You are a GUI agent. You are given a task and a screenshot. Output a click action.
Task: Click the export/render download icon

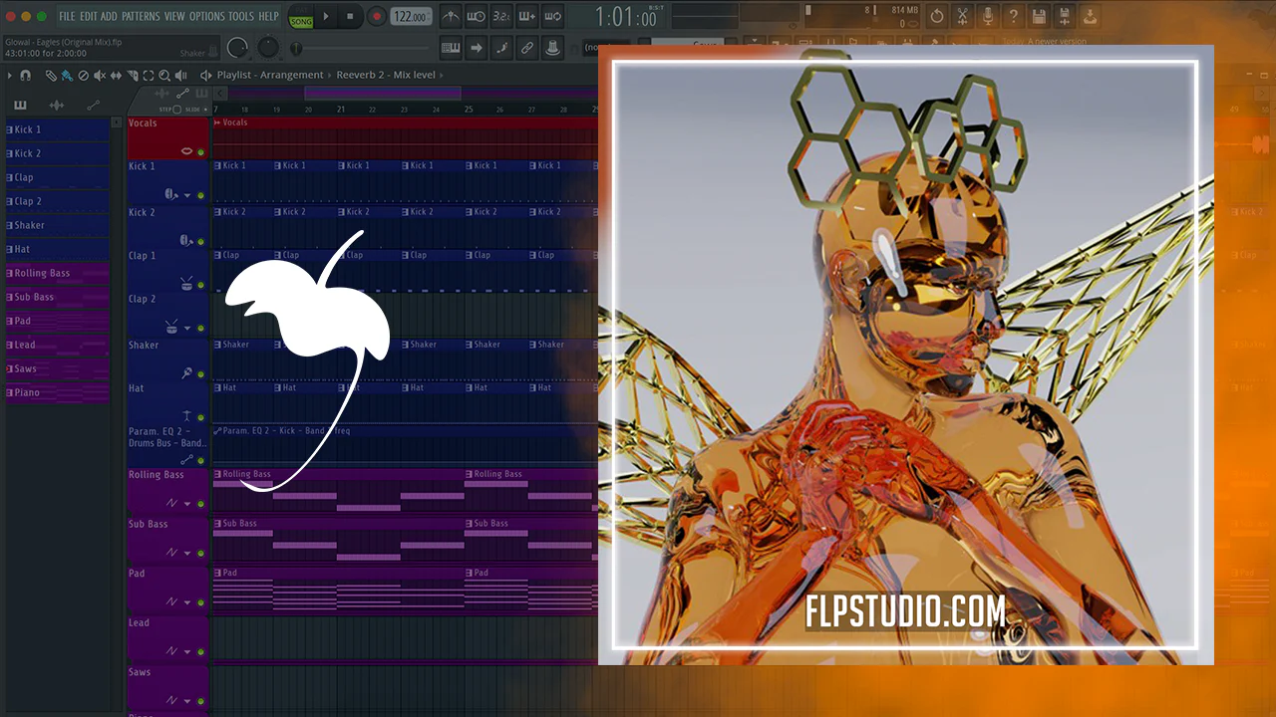click(1090, 16)
